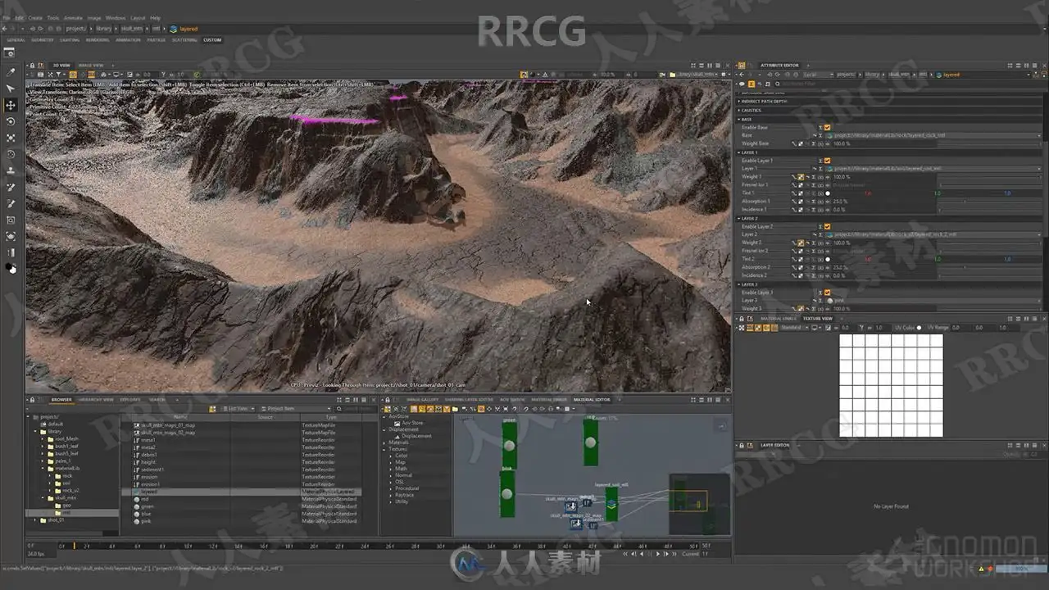Click the Tint 1 color dot
This screenshot has height=590, width=1049.
[827, 193]
